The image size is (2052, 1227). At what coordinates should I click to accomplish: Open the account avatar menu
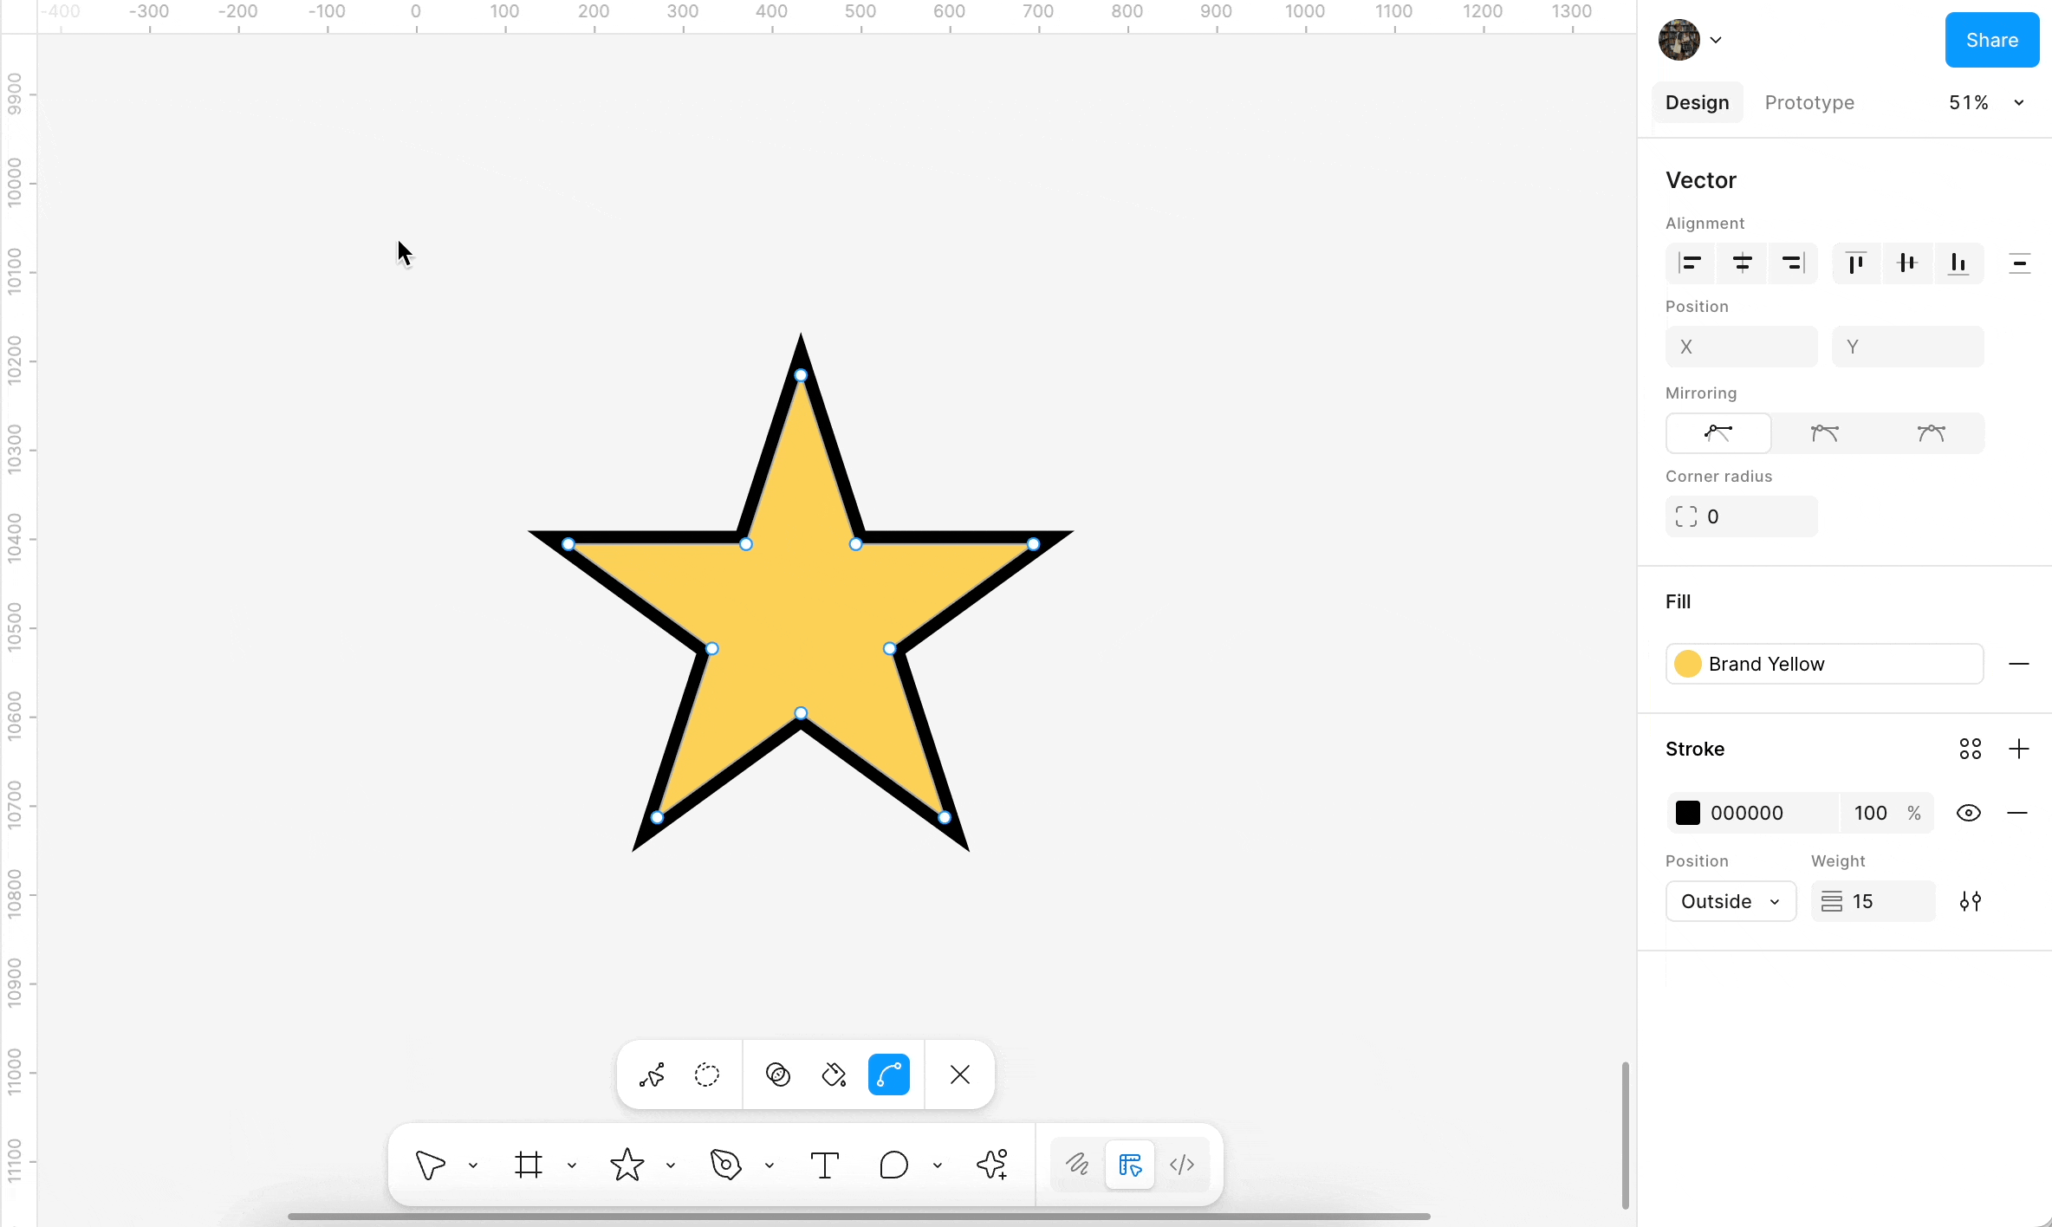[1690, 40]
